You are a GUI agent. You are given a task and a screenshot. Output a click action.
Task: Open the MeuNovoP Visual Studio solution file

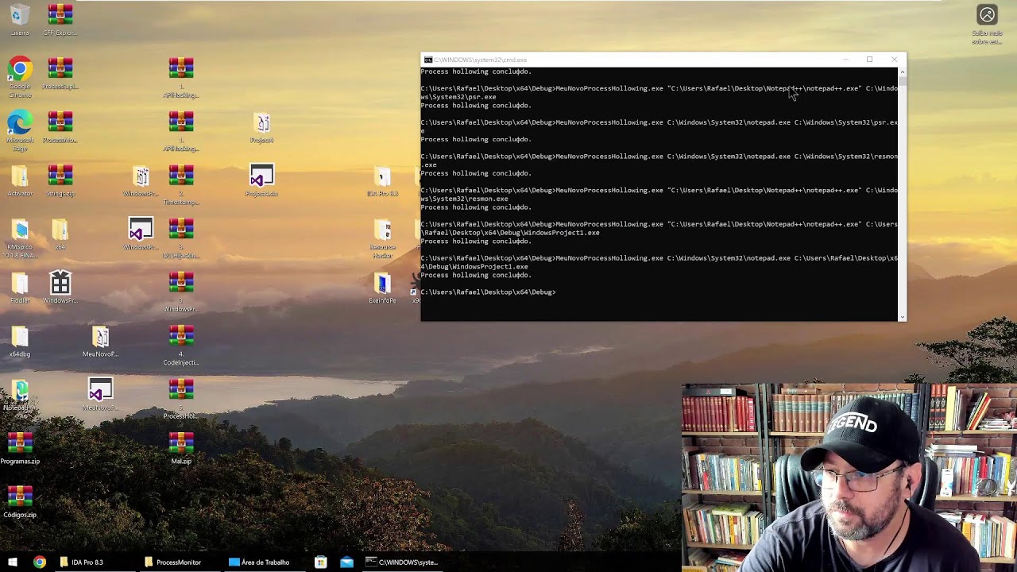100,390
